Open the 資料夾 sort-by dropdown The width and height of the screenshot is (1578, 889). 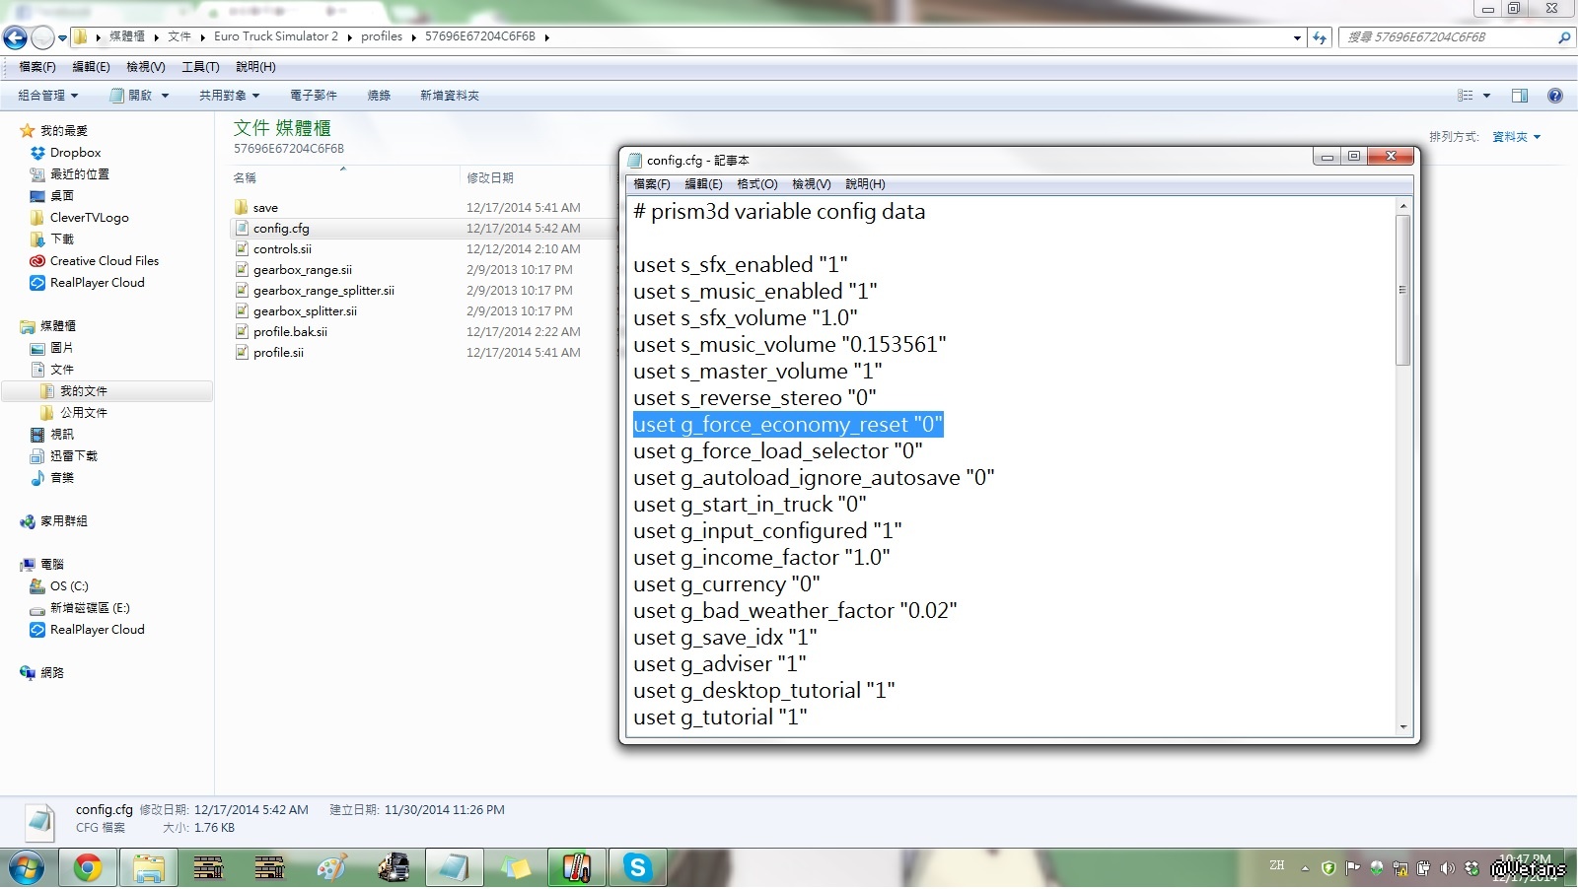[1516, 137]
